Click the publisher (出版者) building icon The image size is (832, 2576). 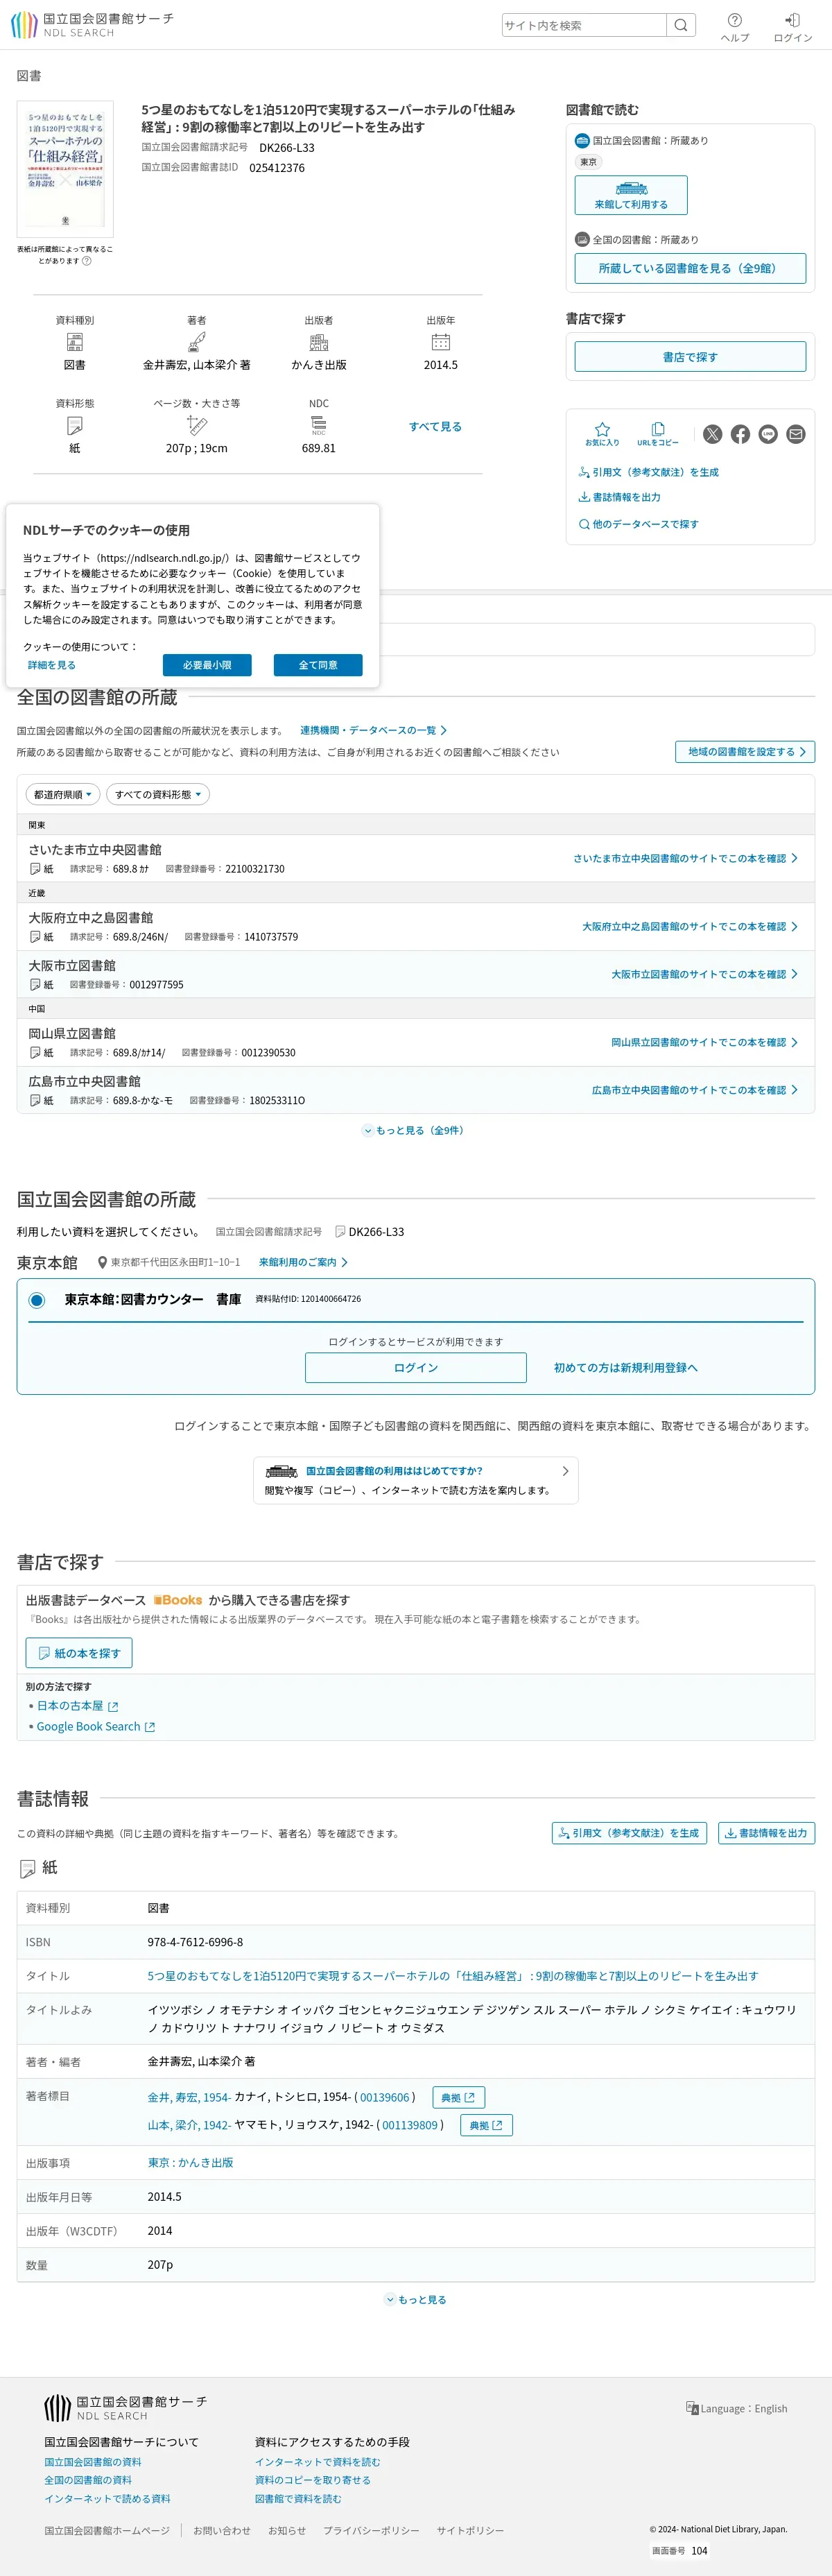tap(319, 342)
